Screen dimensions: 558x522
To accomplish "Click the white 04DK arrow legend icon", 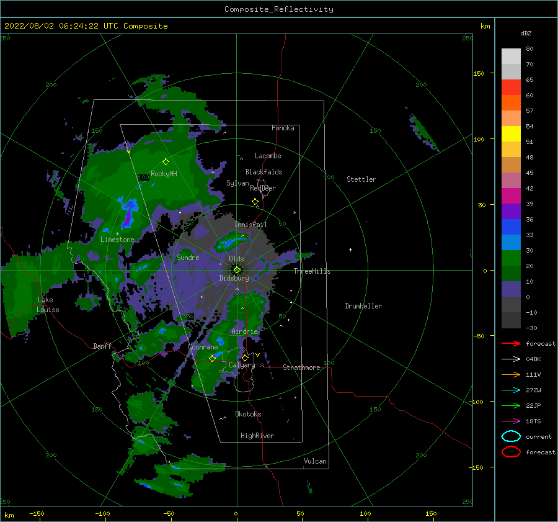I will (x=511, y=359).
